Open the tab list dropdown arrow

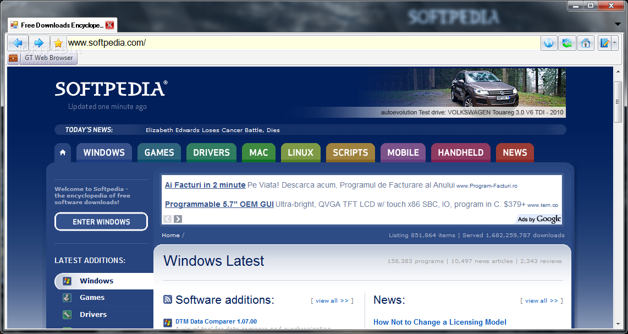(x=618, y=24)
